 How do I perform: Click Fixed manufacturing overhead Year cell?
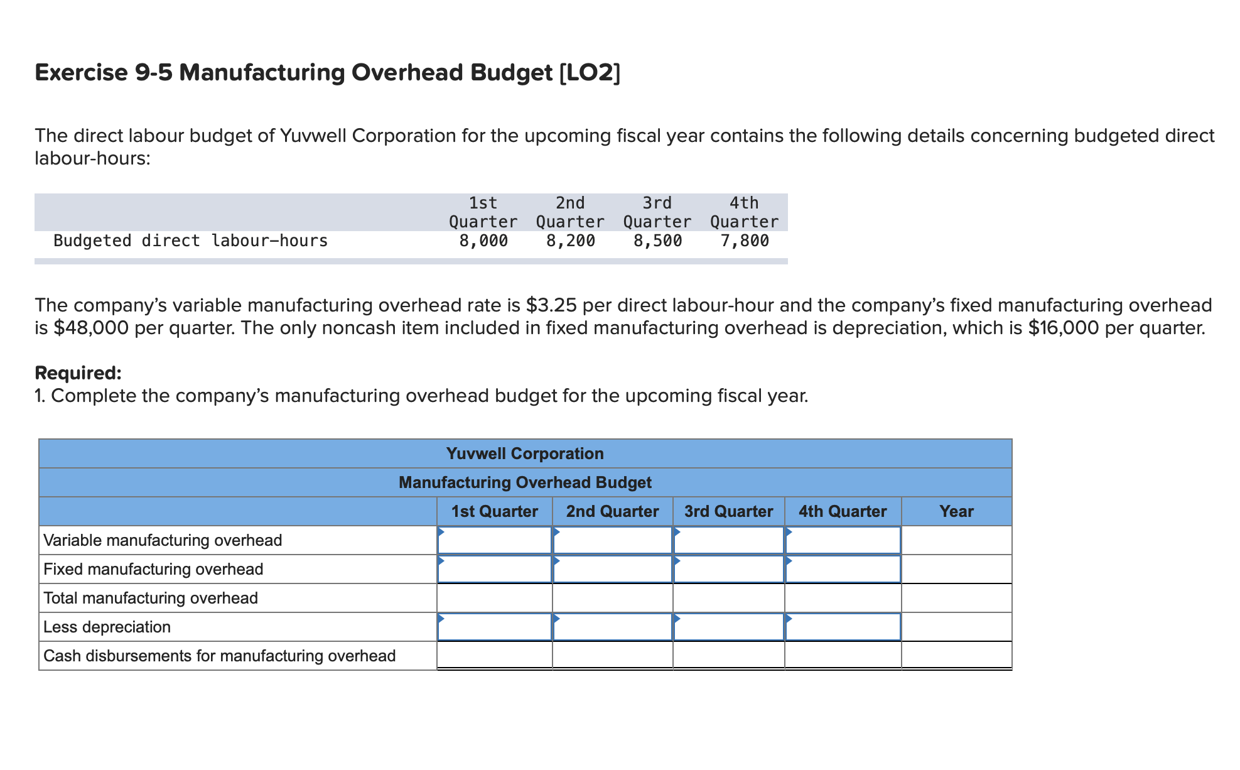coord(957,569)
